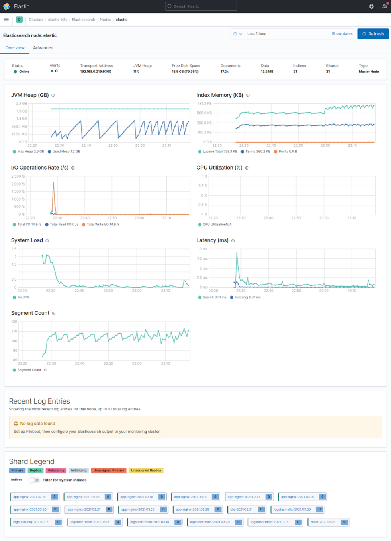Open the newsfeed notifications icon
The height and width of the screenshot is (541, 391).
point(384,6)
